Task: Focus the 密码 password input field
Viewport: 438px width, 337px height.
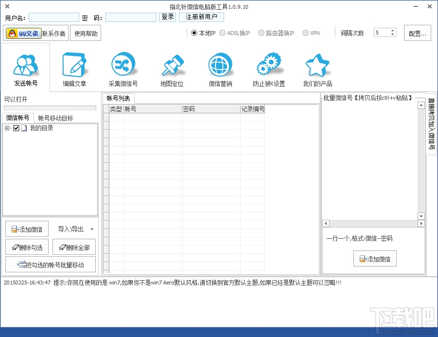Action: pyautogui.click(x=131, y=18)
